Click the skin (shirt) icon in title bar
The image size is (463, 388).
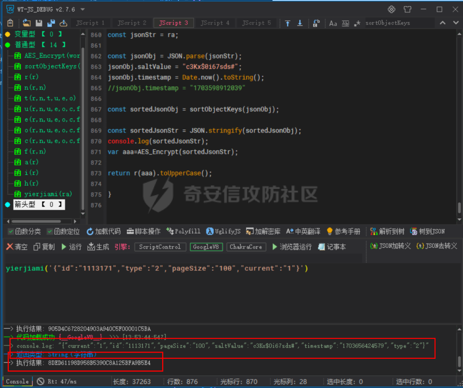408,9
